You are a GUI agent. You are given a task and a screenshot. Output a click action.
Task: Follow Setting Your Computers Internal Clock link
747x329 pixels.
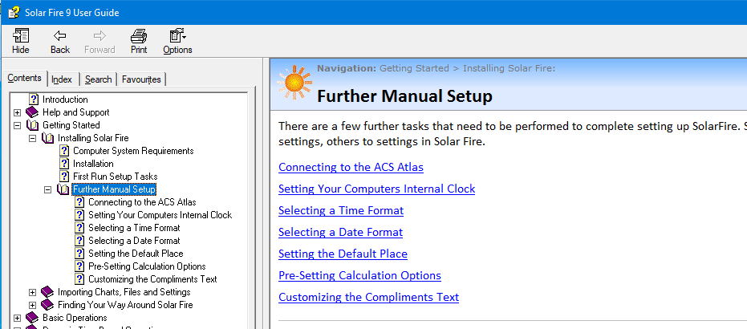pos(377,189)
